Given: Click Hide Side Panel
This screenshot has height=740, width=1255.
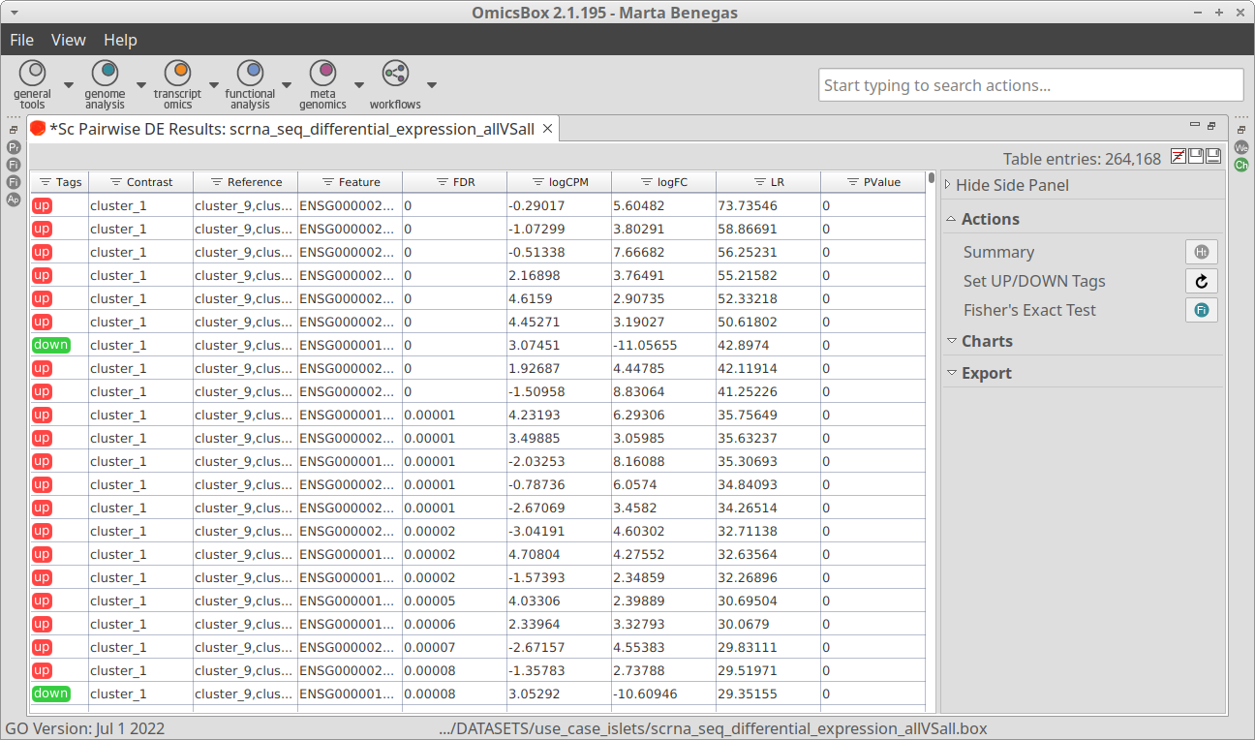Looking at the screenshot, I should (1012, 185).
